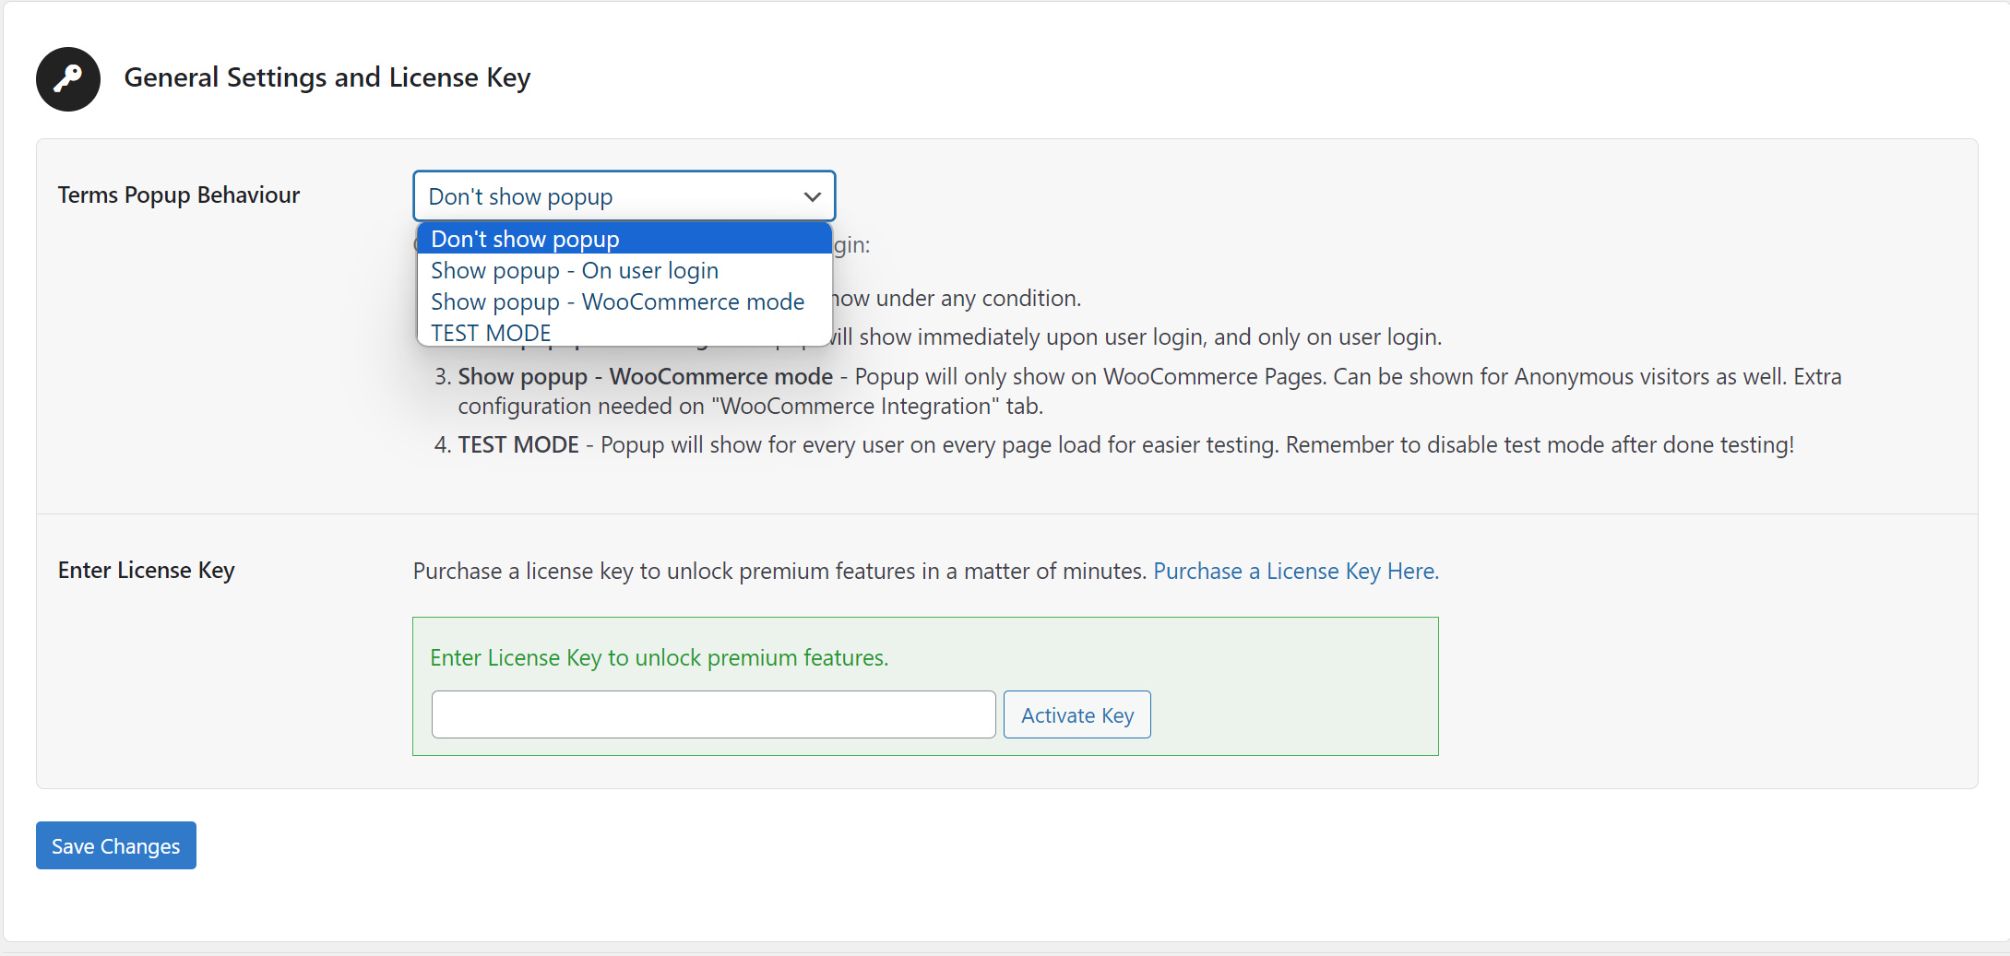2010x956 pixels.
Task: Click the bold "Show popup - WooCommerce mode" description
Action: coord(646,376)
